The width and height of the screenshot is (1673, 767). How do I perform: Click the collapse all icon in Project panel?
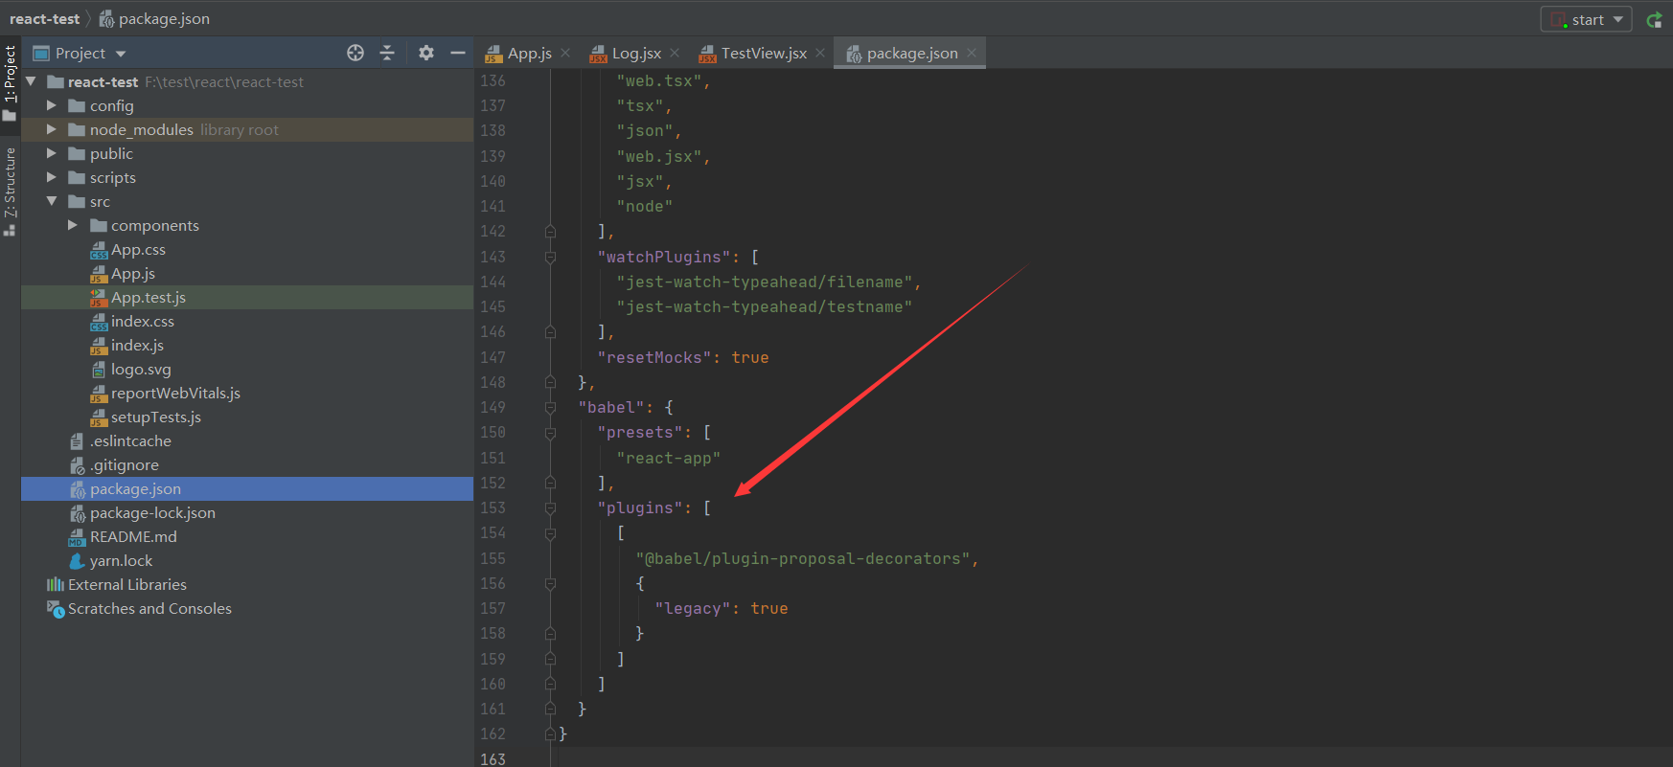pos(387,53)
